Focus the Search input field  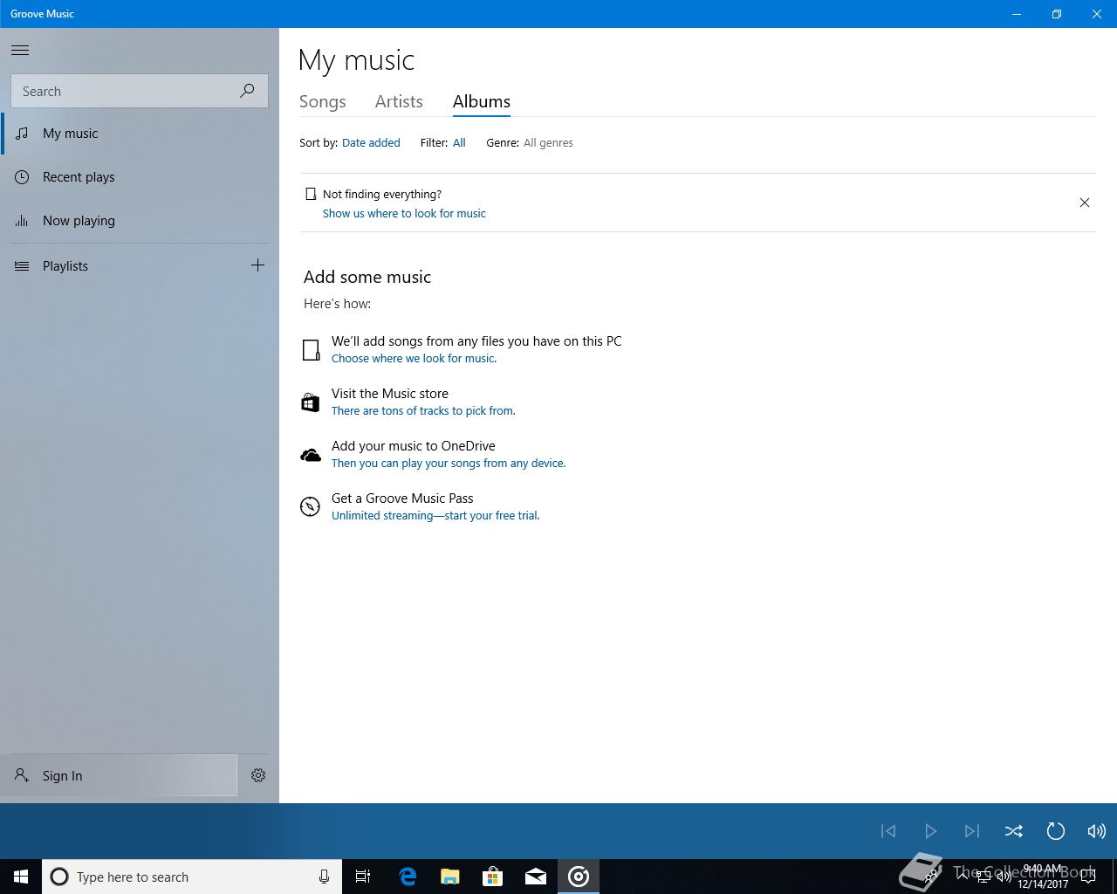(x=140, y=91)
